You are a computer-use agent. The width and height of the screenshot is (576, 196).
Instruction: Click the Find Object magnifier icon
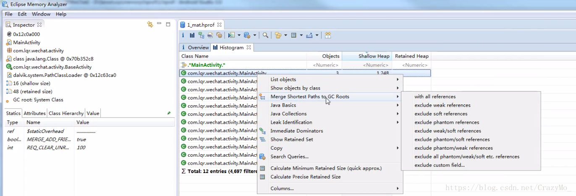click(265, 36)
